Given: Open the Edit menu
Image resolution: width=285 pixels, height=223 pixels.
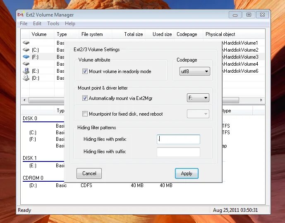Looking at the screenshot, I should (x=37, y=24).
